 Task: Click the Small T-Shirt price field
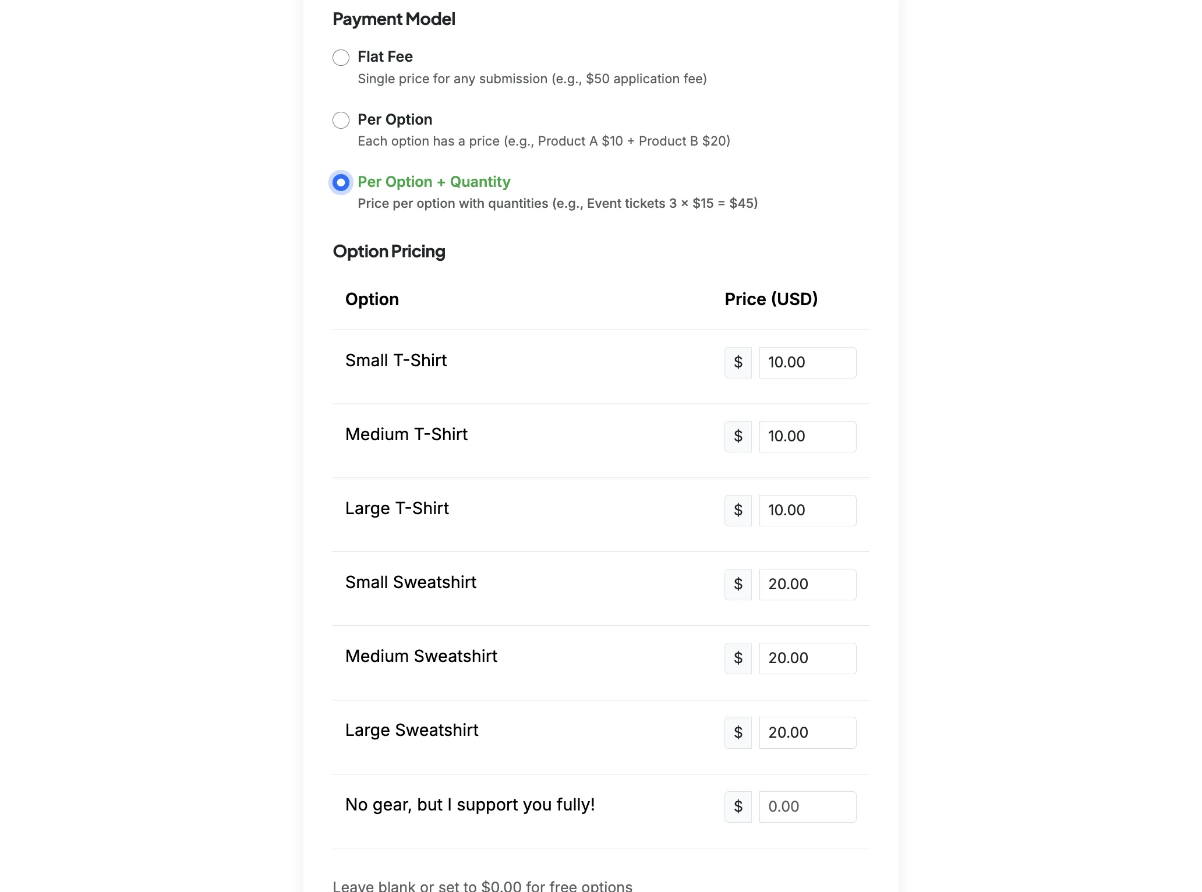point(807,362)
